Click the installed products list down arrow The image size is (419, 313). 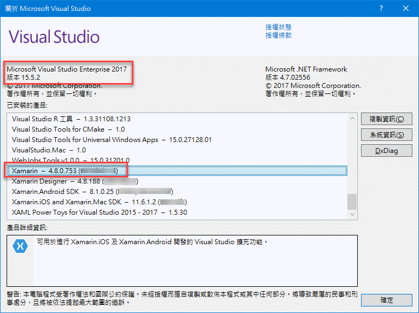point(352,214)
